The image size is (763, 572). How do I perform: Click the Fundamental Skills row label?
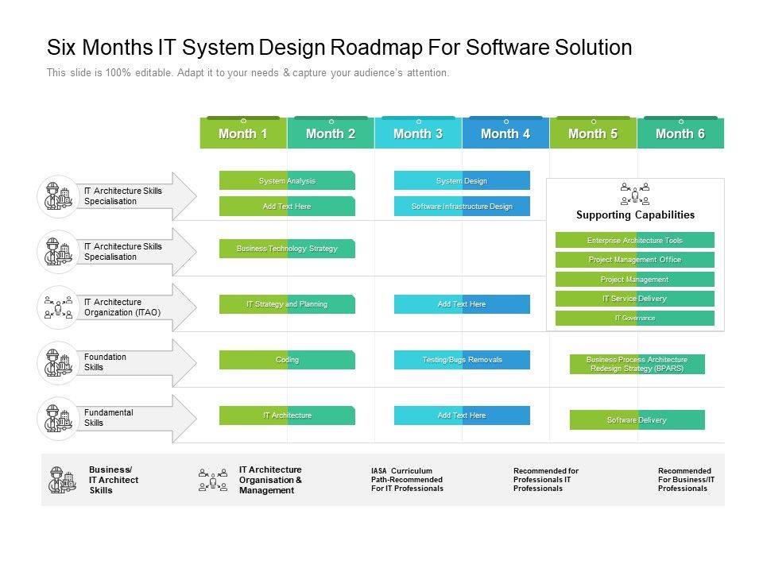coord(109,417)
